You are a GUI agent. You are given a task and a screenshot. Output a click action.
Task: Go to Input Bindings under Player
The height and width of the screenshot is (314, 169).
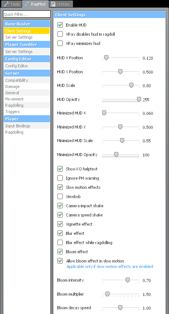tap(27, 126)
